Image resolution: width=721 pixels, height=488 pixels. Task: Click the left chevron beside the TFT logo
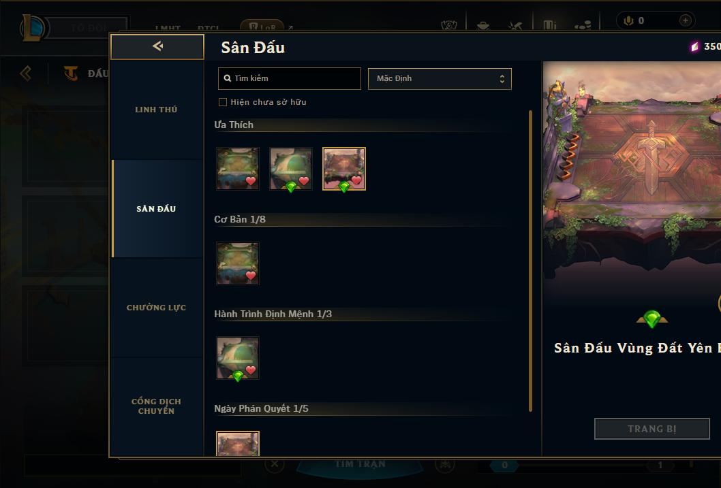26,73
